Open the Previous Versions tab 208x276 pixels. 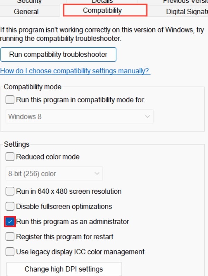coord(185,2)
